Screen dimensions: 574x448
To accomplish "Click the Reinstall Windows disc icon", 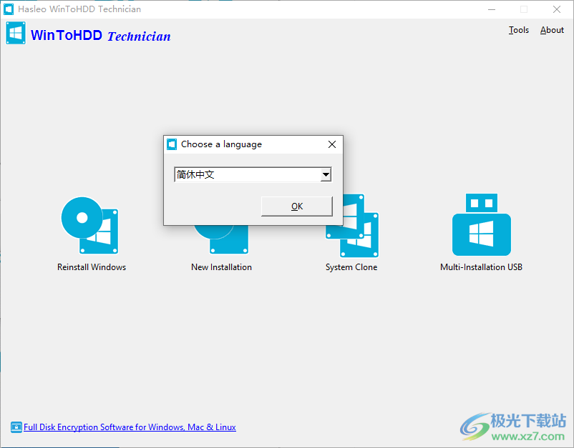I will click(x=90, y=226).
